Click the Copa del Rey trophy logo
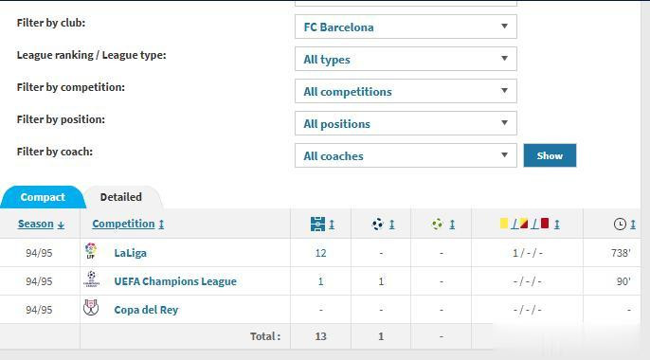Image resolution: width=650 pixels, height=360 pixels. click(x=91, y=308)
